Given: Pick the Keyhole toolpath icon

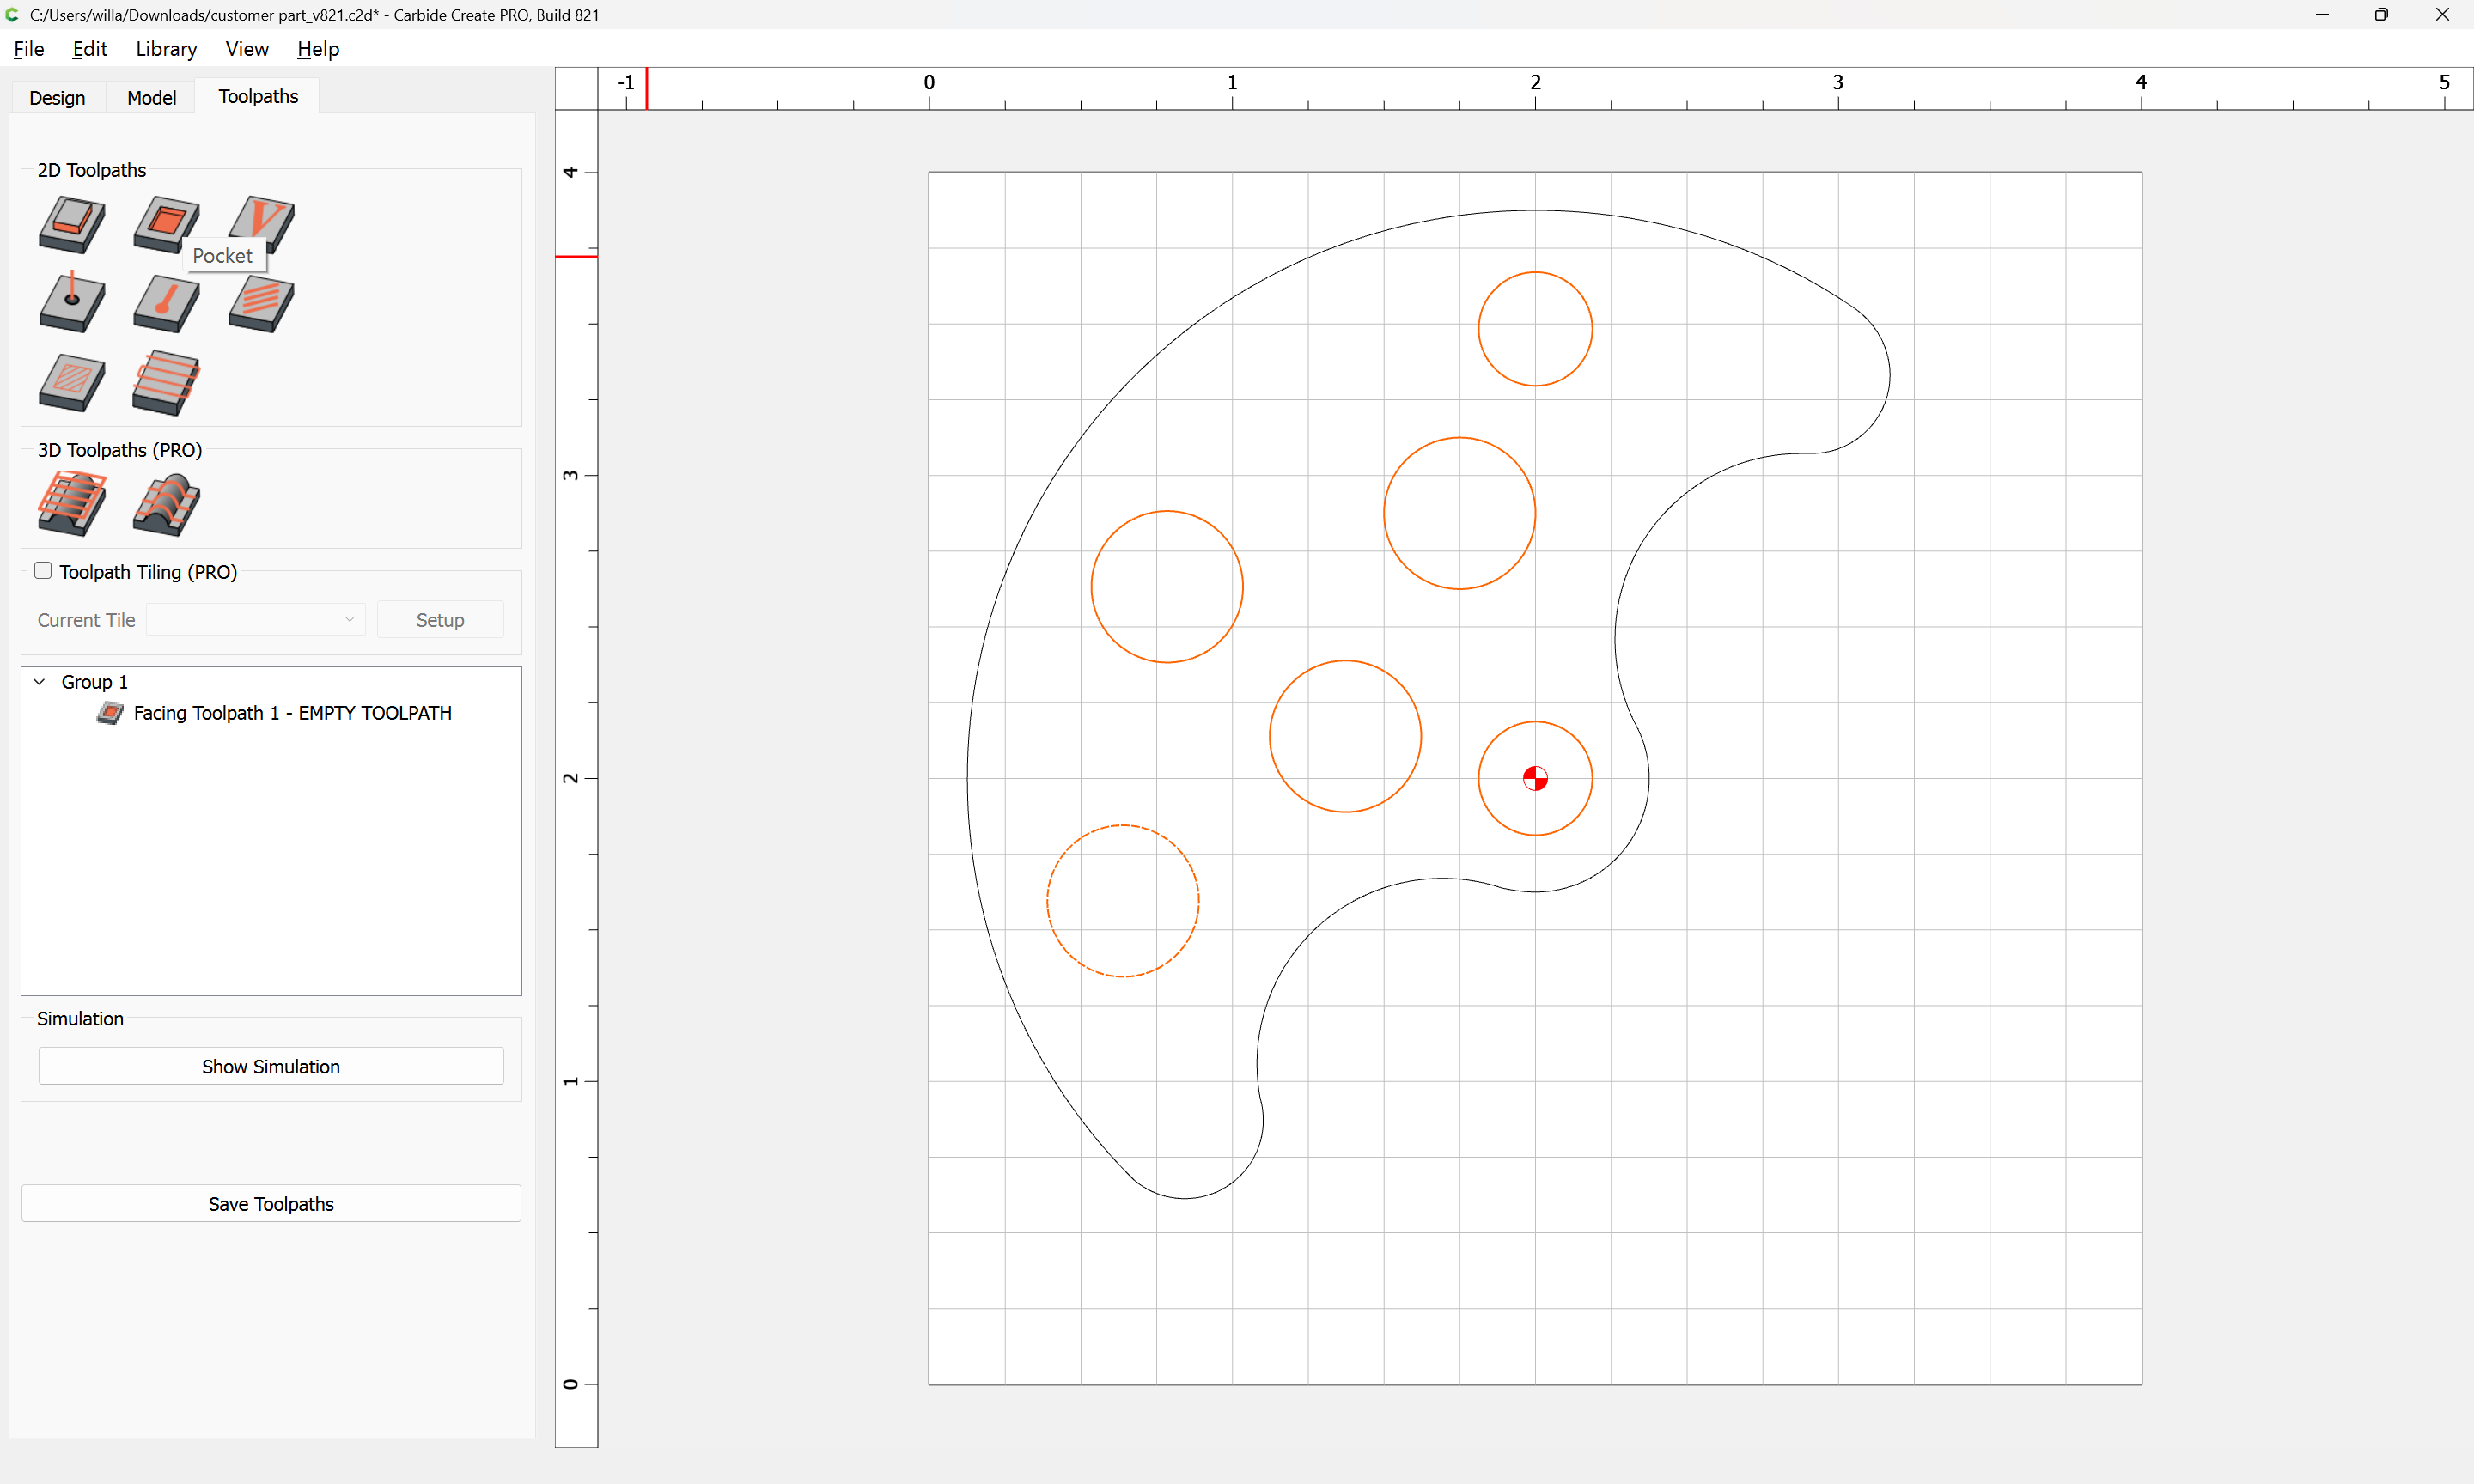Looking at the screenshot, I should coord(166,302).
